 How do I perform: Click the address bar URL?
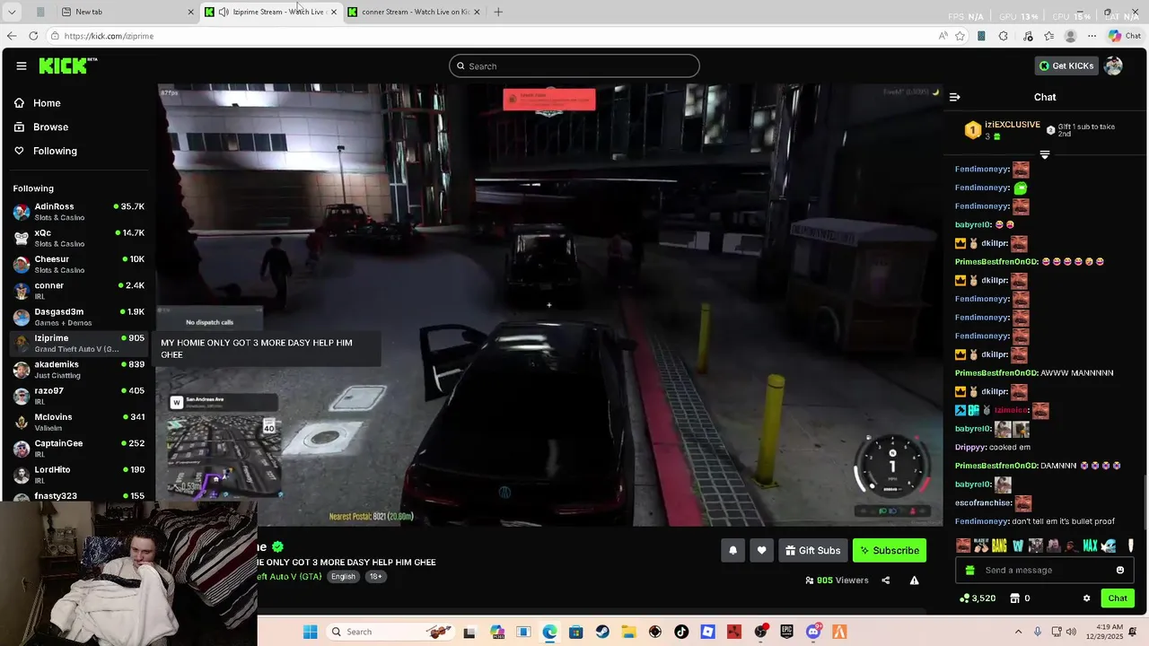[109, 36]
